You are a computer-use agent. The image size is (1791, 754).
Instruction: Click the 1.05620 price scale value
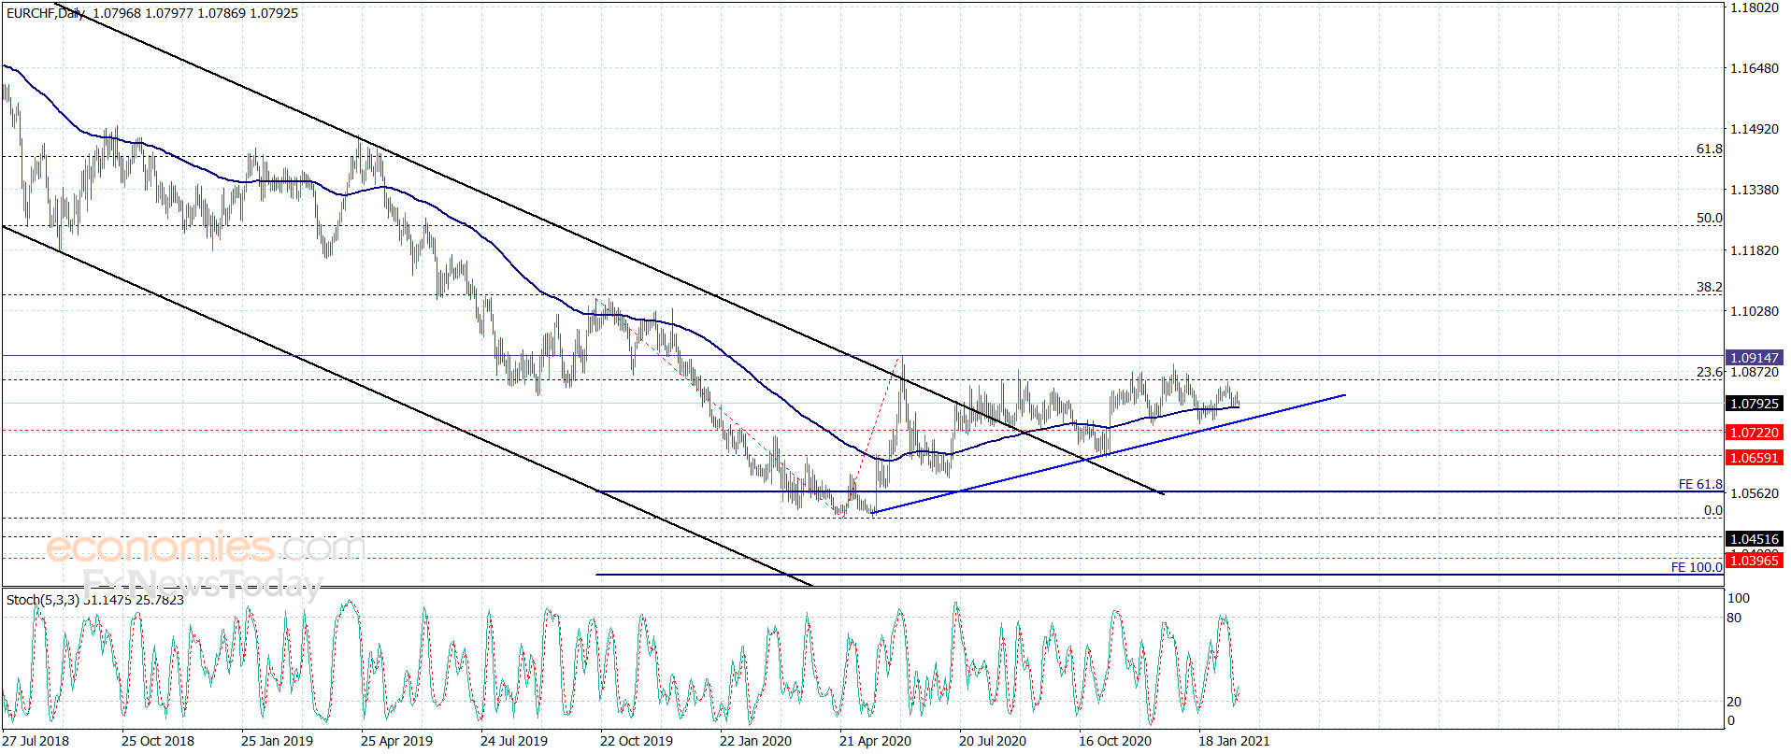(1755, 493)
